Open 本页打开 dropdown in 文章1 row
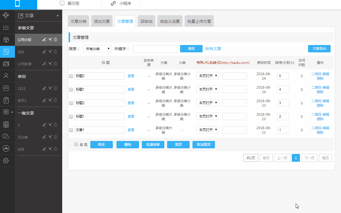Screen dimensions: 341x213 [208, 130]
